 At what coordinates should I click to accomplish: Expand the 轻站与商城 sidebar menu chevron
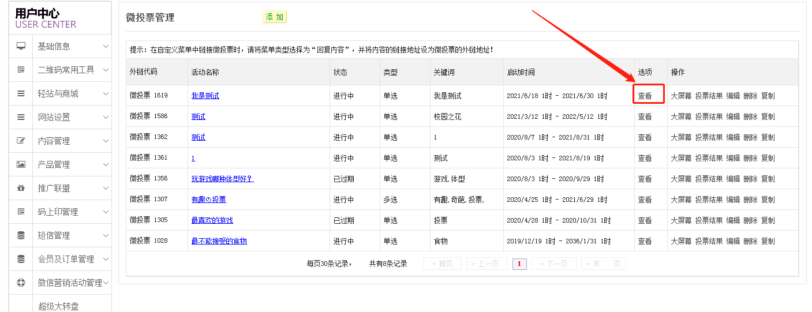click(x=106, y=93)
